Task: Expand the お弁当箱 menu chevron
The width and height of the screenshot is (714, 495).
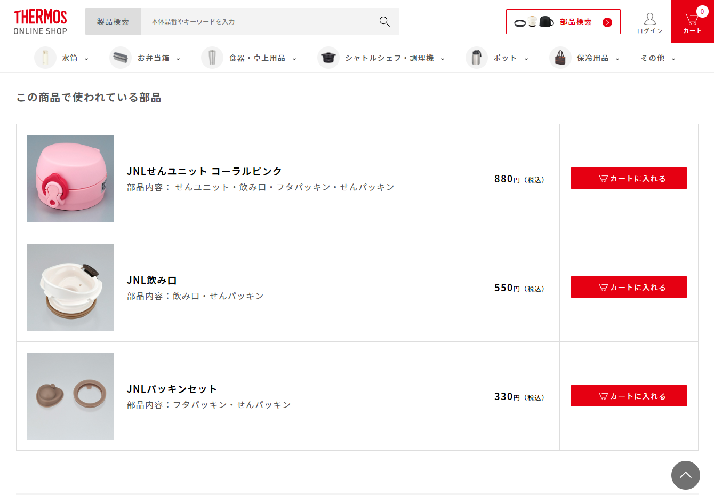Action: coord(178,59)
